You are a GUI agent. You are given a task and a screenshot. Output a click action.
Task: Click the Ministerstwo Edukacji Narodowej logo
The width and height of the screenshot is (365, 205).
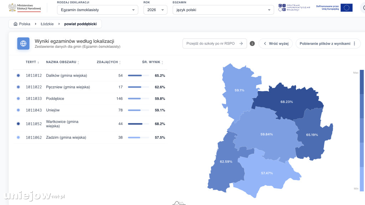(x=25, y=8)
